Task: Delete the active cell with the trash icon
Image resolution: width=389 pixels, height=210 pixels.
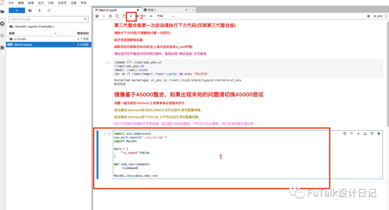Action: (379, 133)
